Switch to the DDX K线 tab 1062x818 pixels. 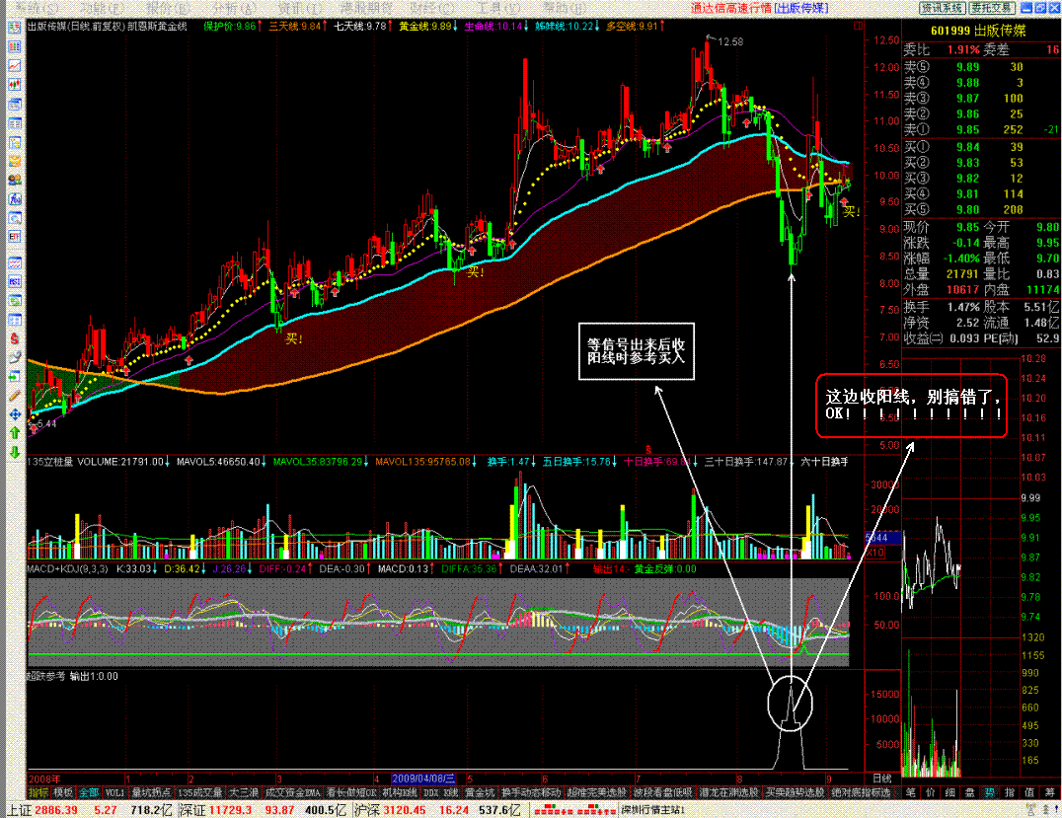click(x=441, y=792)
